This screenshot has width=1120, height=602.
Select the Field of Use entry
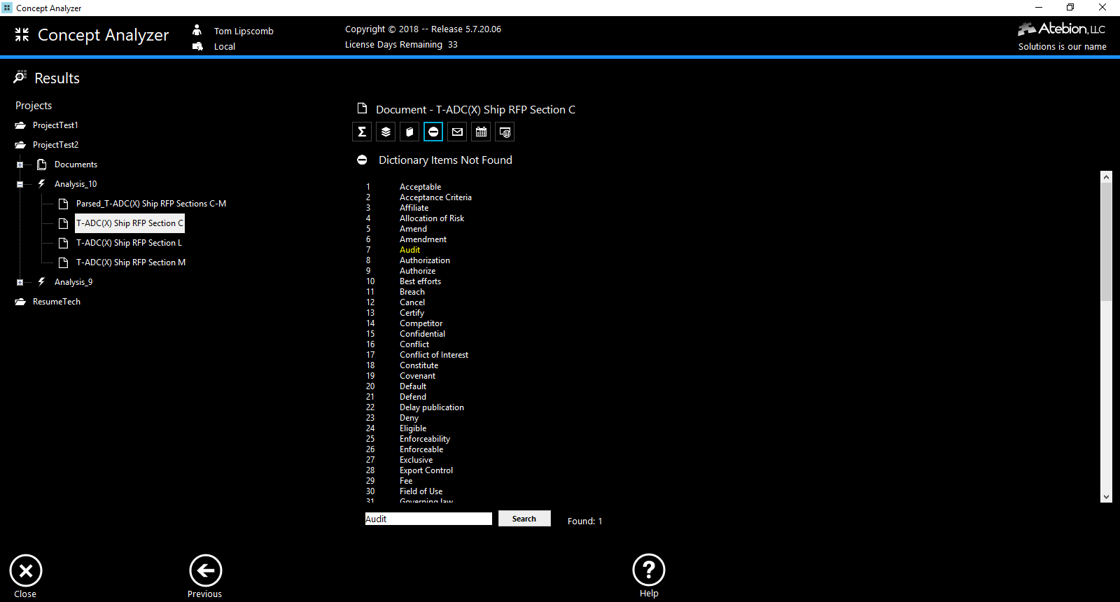pos(421,491)
